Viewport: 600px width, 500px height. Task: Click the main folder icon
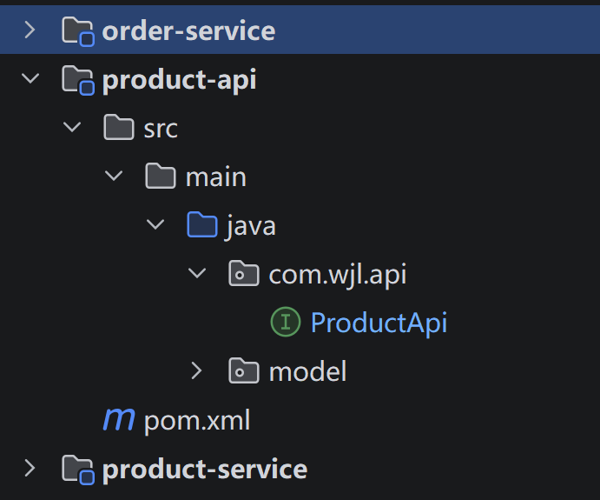tap(161, 176)
